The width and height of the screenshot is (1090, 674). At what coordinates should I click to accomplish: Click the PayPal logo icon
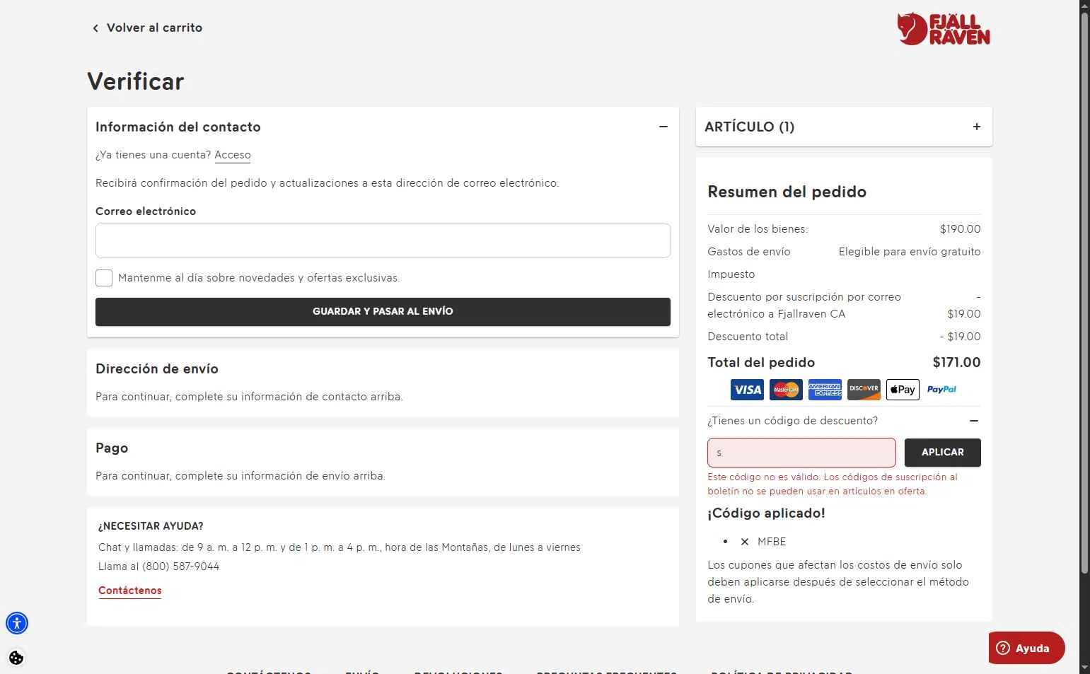coord(941,390)
